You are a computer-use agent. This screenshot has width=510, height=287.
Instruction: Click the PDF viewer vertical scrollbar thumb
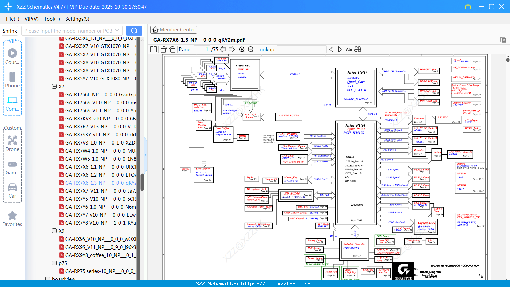tap(508, 59)
